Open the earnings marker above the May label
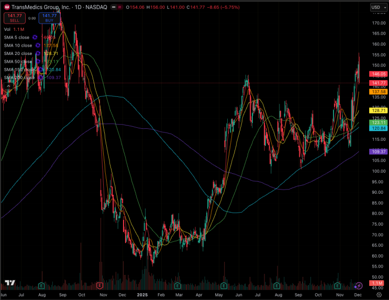The image size is (389, 300). 224,286
